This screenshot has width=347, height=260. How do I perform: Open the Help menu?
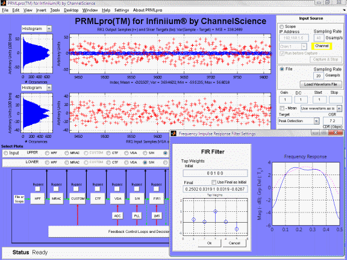(106, 10)
